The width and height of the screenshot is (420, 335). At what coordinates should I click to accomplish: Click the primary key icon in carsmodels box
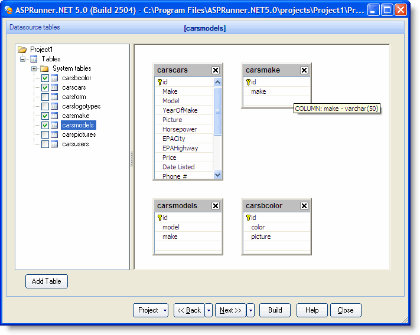(159, 218)
